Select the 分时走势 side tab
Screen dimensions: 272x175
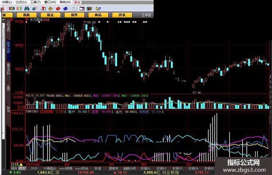click(x=8, y=26)
